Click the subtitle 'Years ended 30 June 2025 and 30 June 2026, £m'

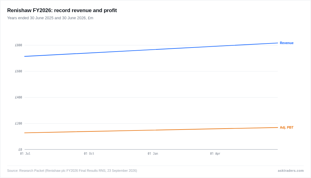tap(50, 18)
